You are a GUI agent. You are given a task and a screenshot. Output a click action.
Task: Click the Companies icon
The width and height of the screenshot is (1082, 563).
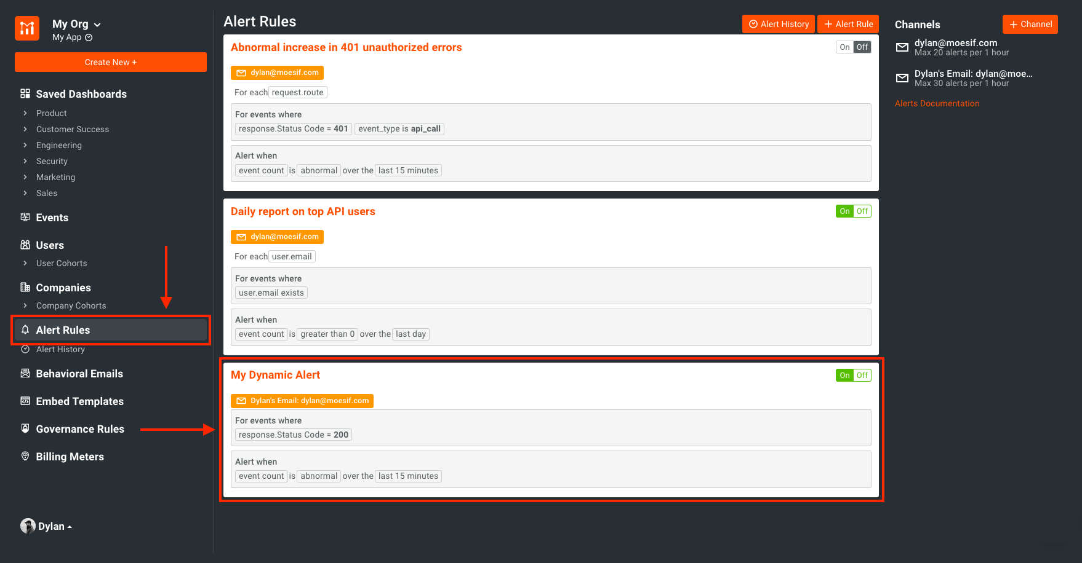pos(25,287)
